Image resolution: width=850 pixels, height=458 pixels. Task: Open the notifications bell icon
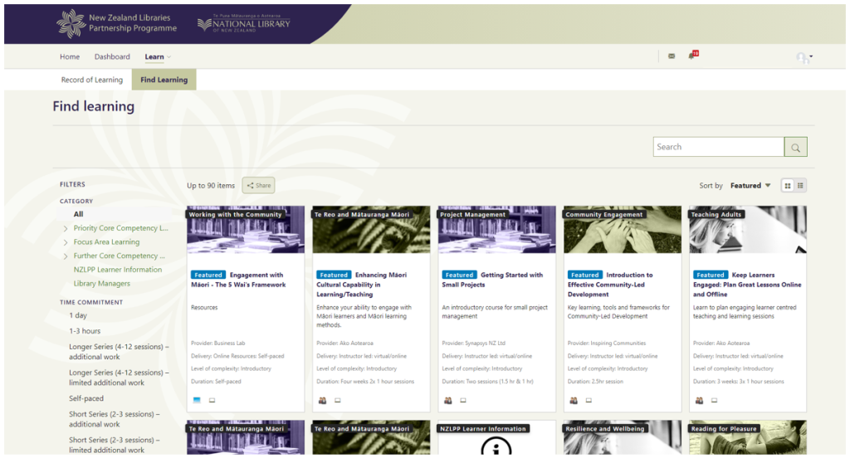[692, 56]
